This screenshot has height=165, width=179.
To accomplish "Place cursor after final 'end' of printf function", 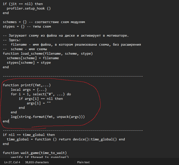I will point(9,121).
